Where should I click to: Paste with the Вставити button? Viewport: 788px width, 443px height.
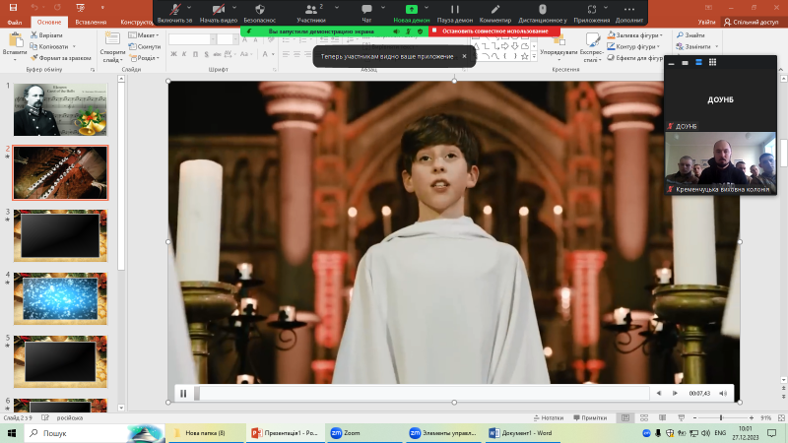15,46
